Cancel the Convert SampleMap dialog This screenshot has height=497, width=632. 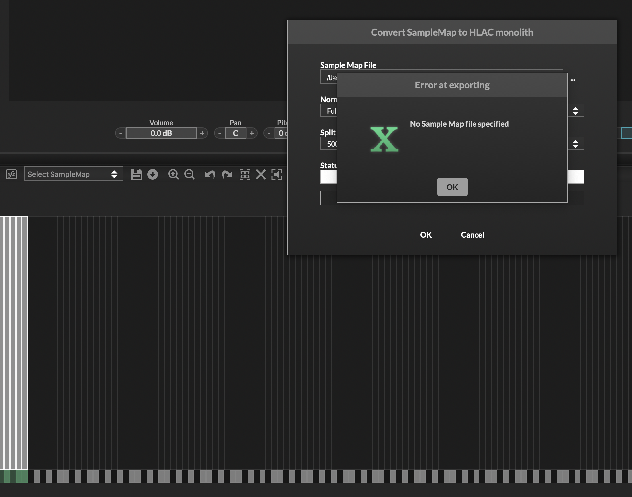473,235
